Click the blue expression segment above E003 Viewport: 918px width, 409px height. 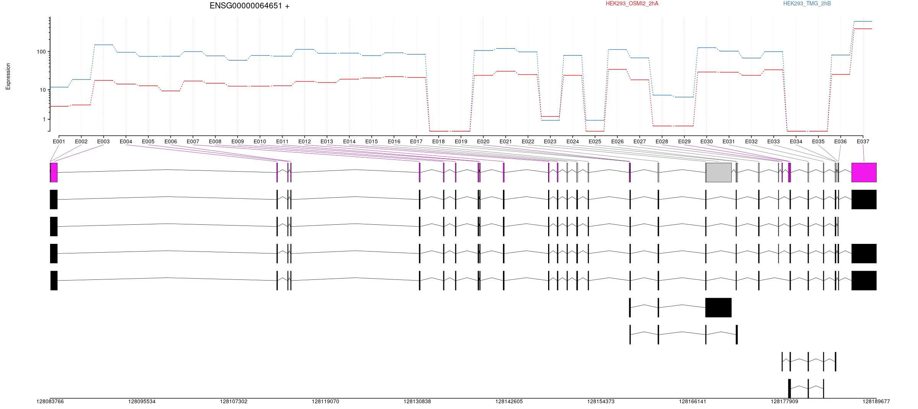104,45
